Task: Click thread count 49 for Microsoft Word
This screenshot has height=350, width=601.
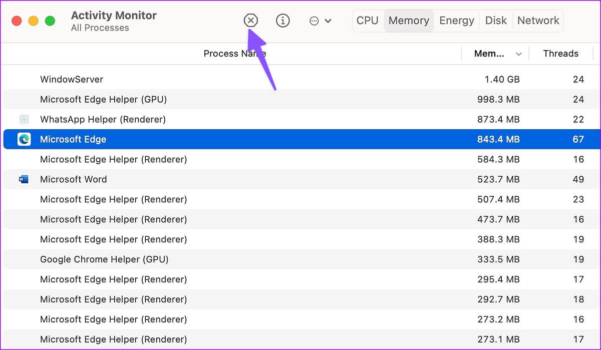Action: tap(578, 179)
